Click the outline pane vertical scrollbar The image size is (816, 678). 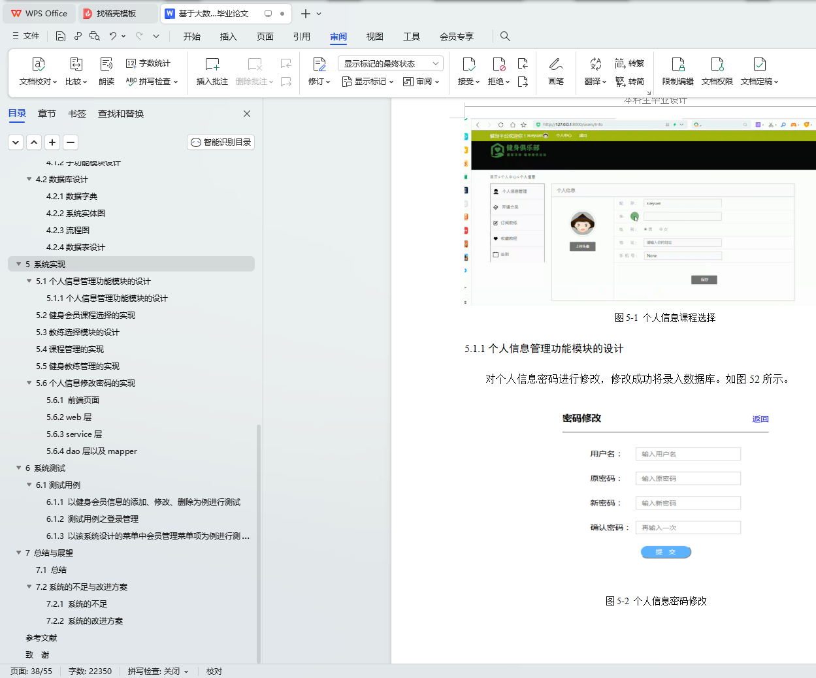(x=259, y=542)
